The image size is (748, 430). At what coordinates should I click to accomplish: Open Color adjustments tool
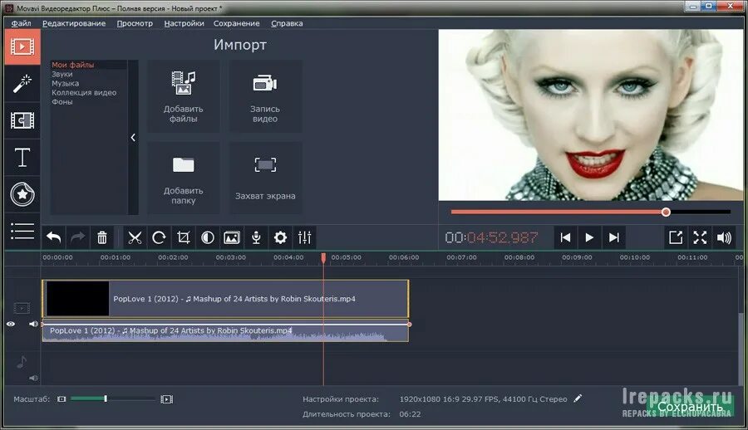click(208, 237)
